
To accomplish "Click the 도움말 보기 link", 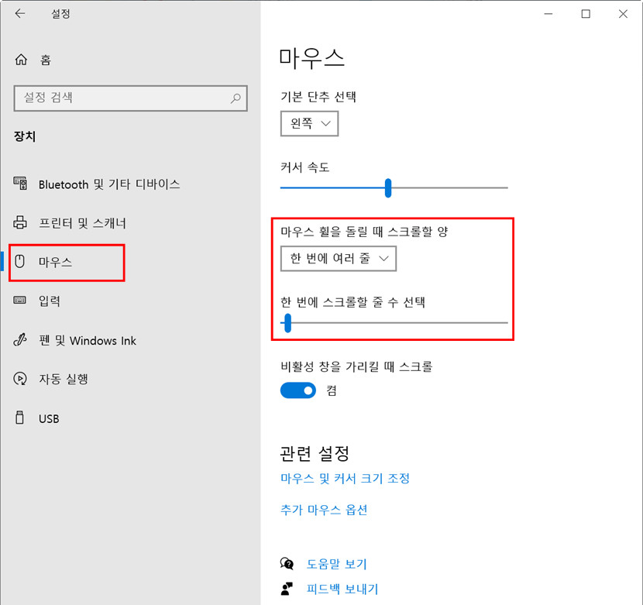I will tap(337, 564).
